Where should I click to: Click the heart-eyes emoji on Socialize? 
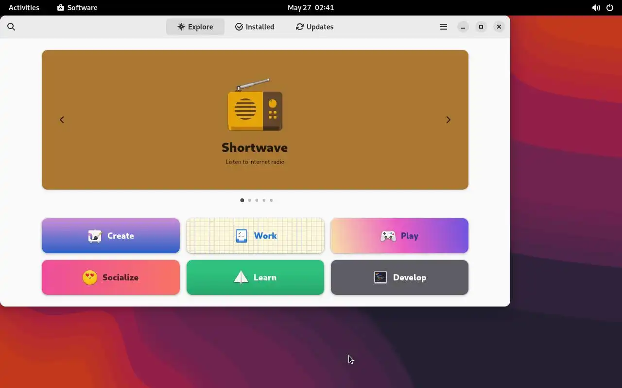(x=90, y=277)
